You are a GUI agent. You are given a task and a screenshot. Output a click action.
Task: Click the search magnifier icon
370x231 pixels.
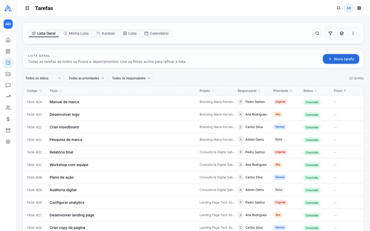point(317,33)
